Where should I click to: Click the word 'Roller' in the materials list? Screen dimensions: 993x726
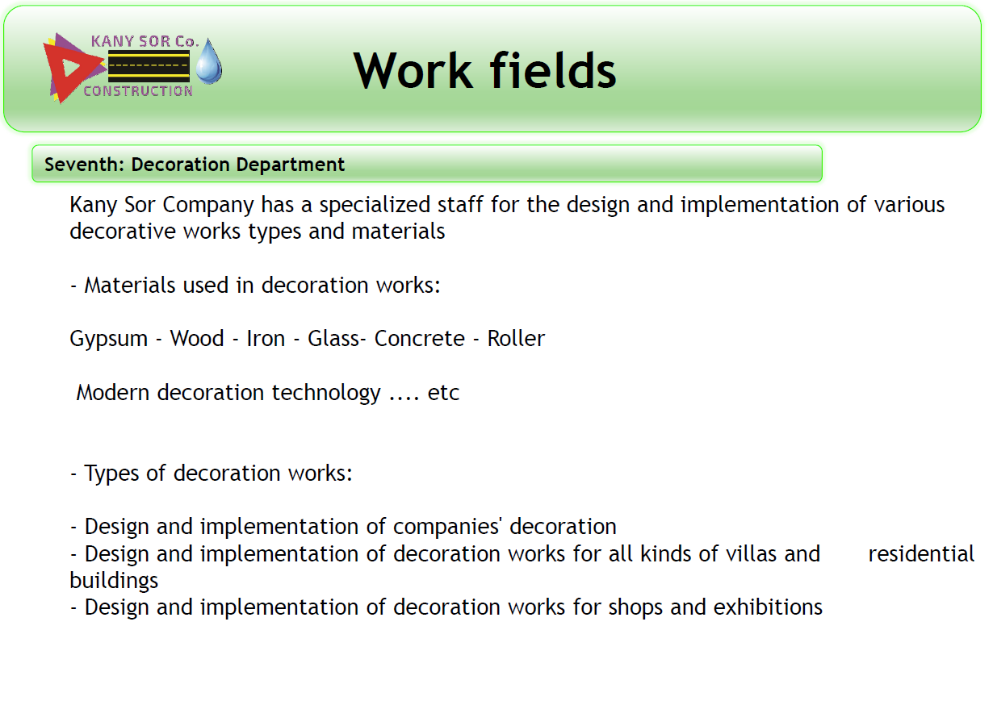pos(516,339)
